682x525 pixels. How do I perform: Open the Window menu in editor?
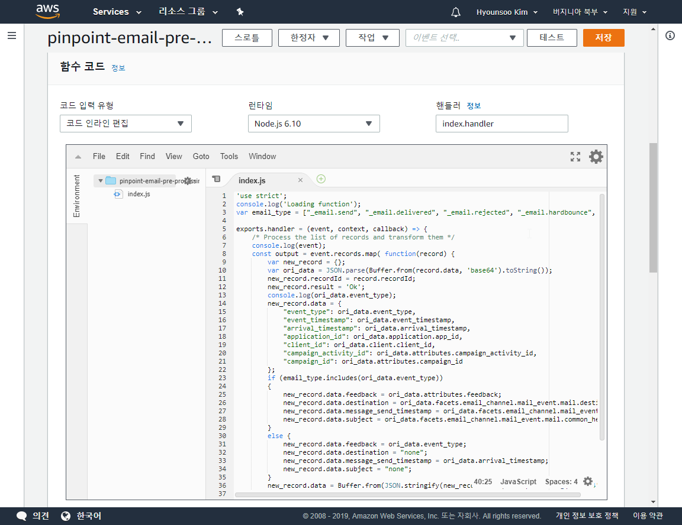262,156
